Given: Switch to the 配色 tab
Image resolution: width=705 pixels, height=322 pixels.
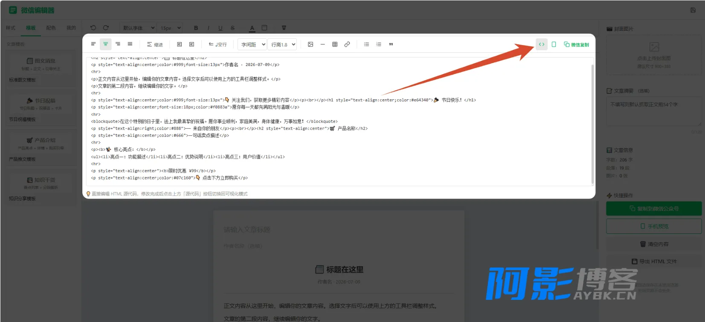Looking at the screenshot, I should (51, 28).
